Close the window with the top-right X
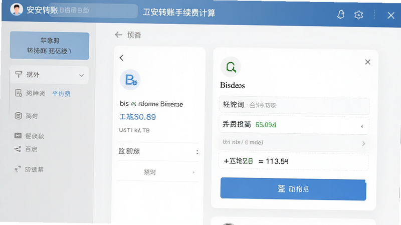 (x=391, y=16)
